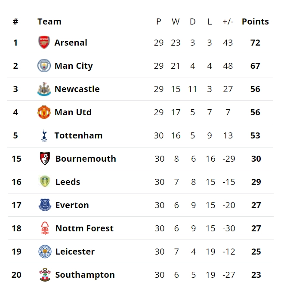Click the Tottenham club crest

click(44, 135)
